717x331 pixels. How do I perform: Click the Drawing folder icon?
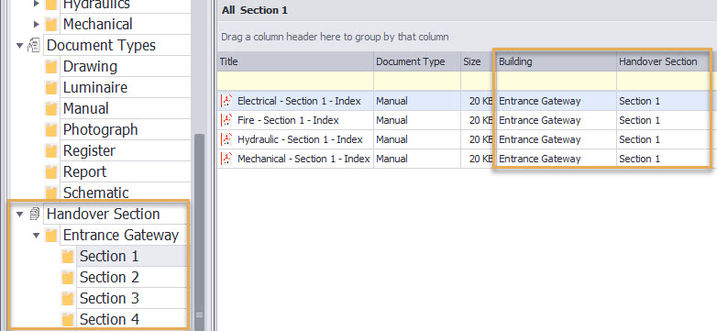(x=51, y=67)
